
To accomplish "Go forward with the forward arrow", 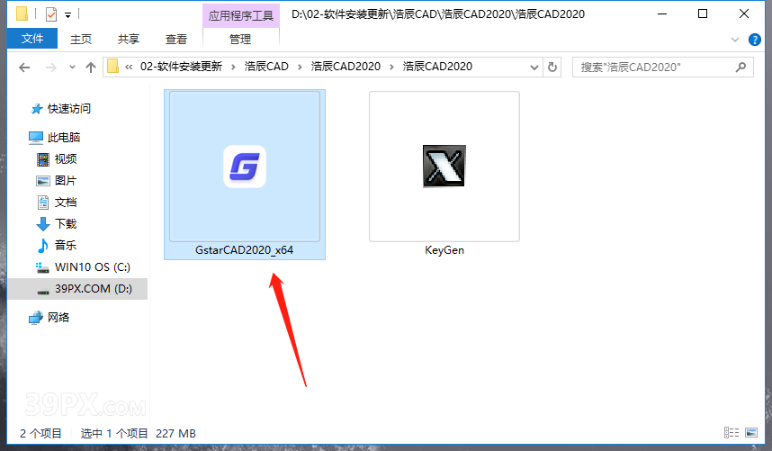I will coord(50,67).
